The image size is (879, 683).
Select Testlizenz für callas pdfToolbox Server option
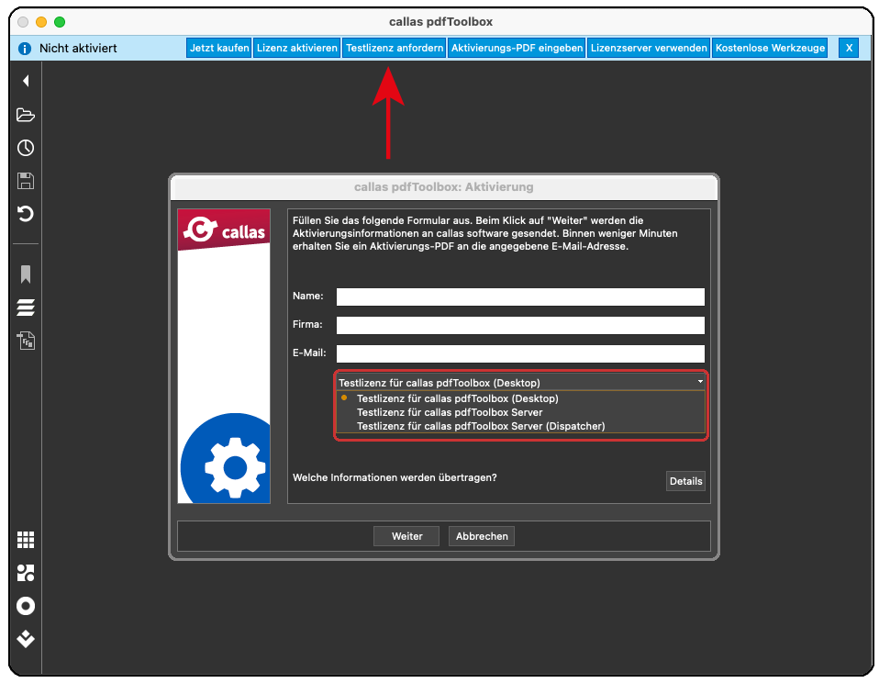[x=450, y=412]
